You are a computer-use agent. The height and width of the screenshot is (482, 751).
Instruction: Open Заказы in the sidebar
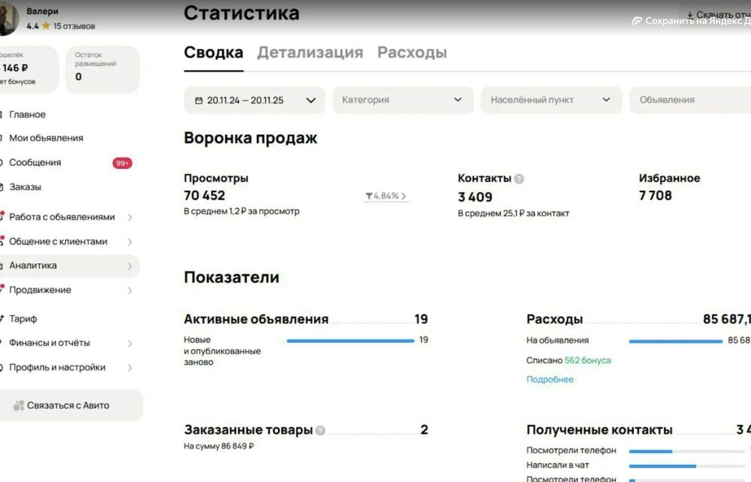point(25,187)
